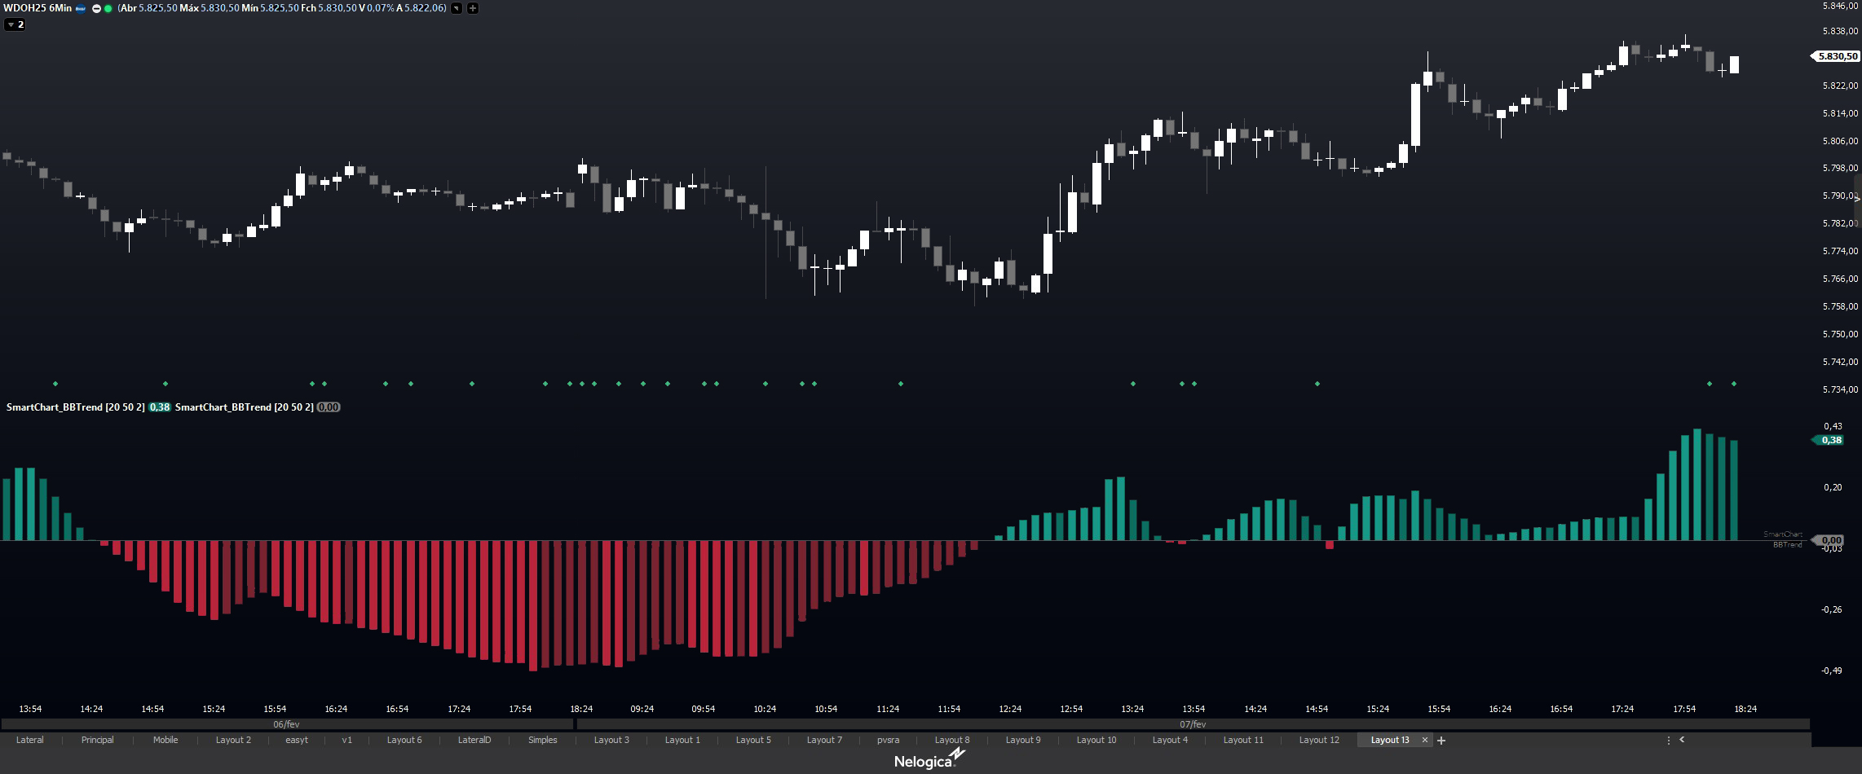Open layout options via the vertical dots icon

pyautogui.click(x=1668, y=740)
